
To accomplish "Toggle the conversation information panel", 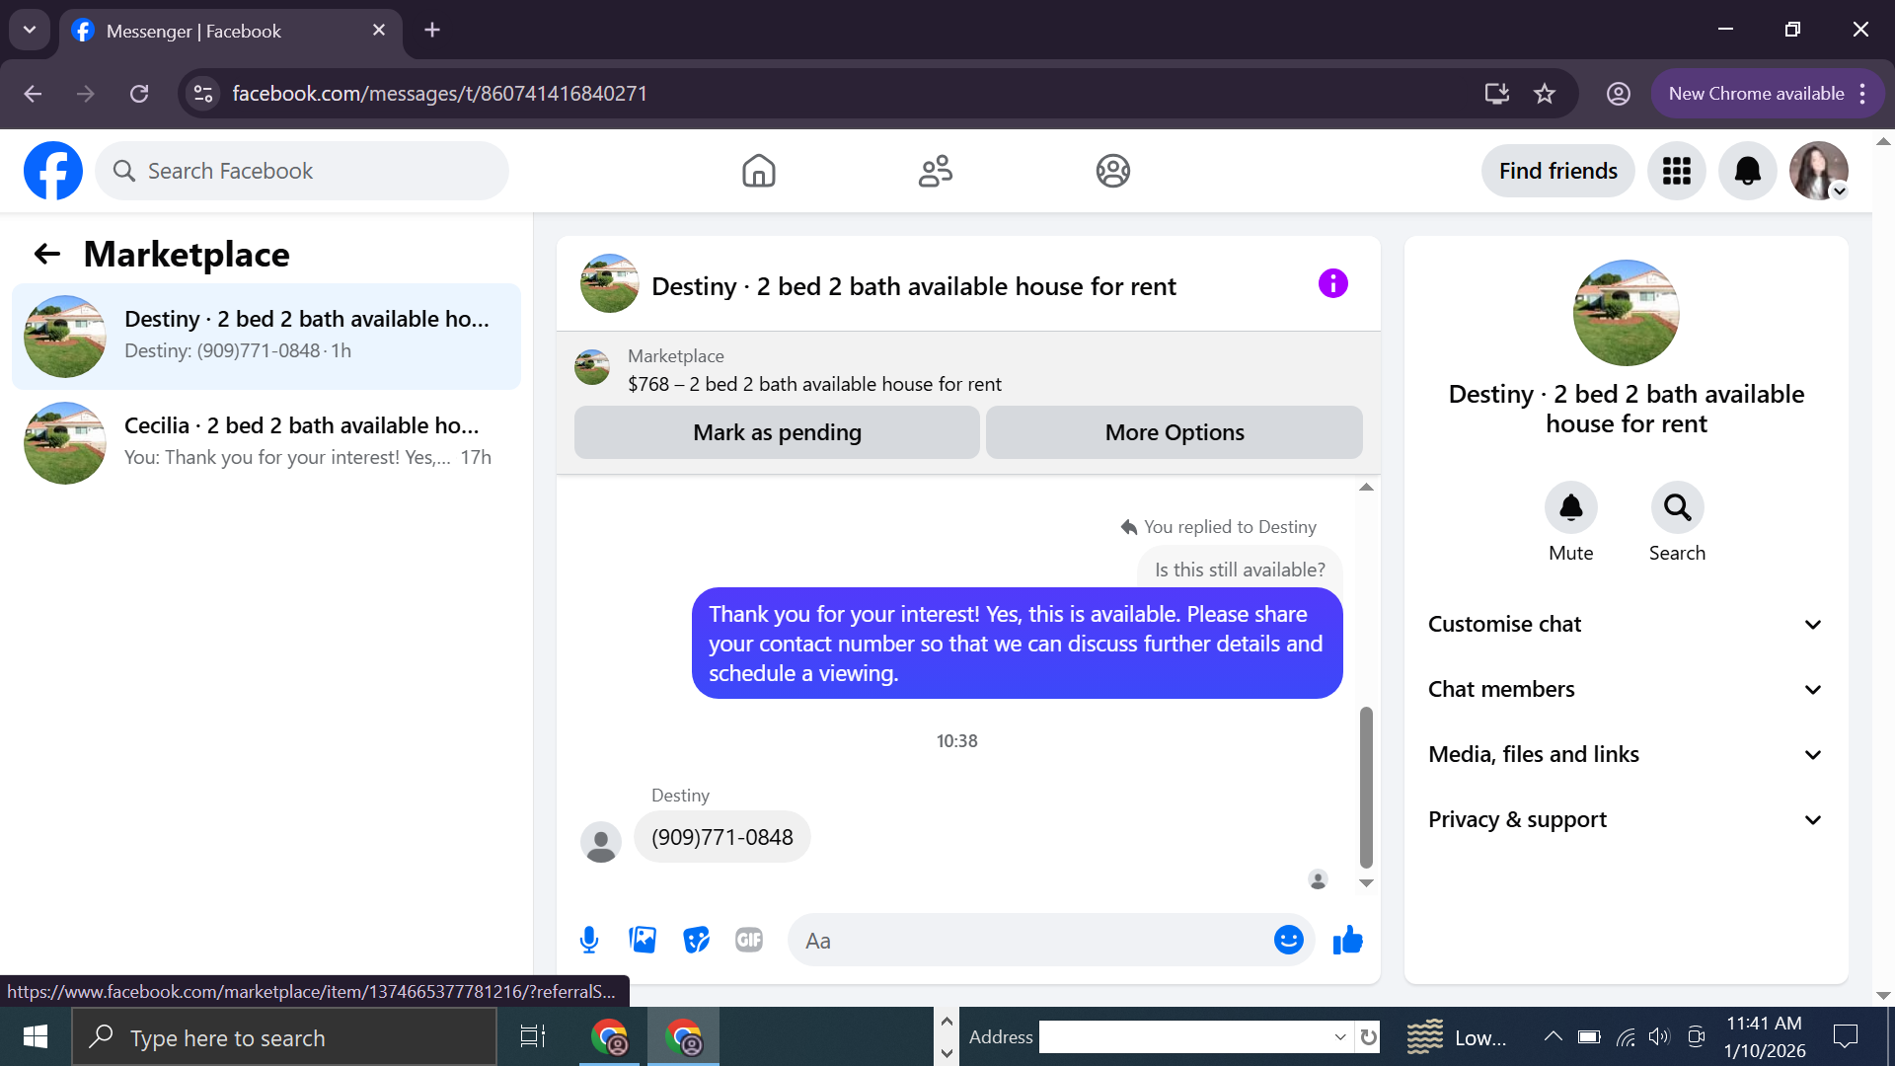I will click(1332, 284).
